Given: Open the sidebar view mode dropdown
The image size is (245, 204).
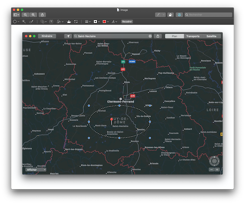Looking at the screenshot, I should coord(16,15).
